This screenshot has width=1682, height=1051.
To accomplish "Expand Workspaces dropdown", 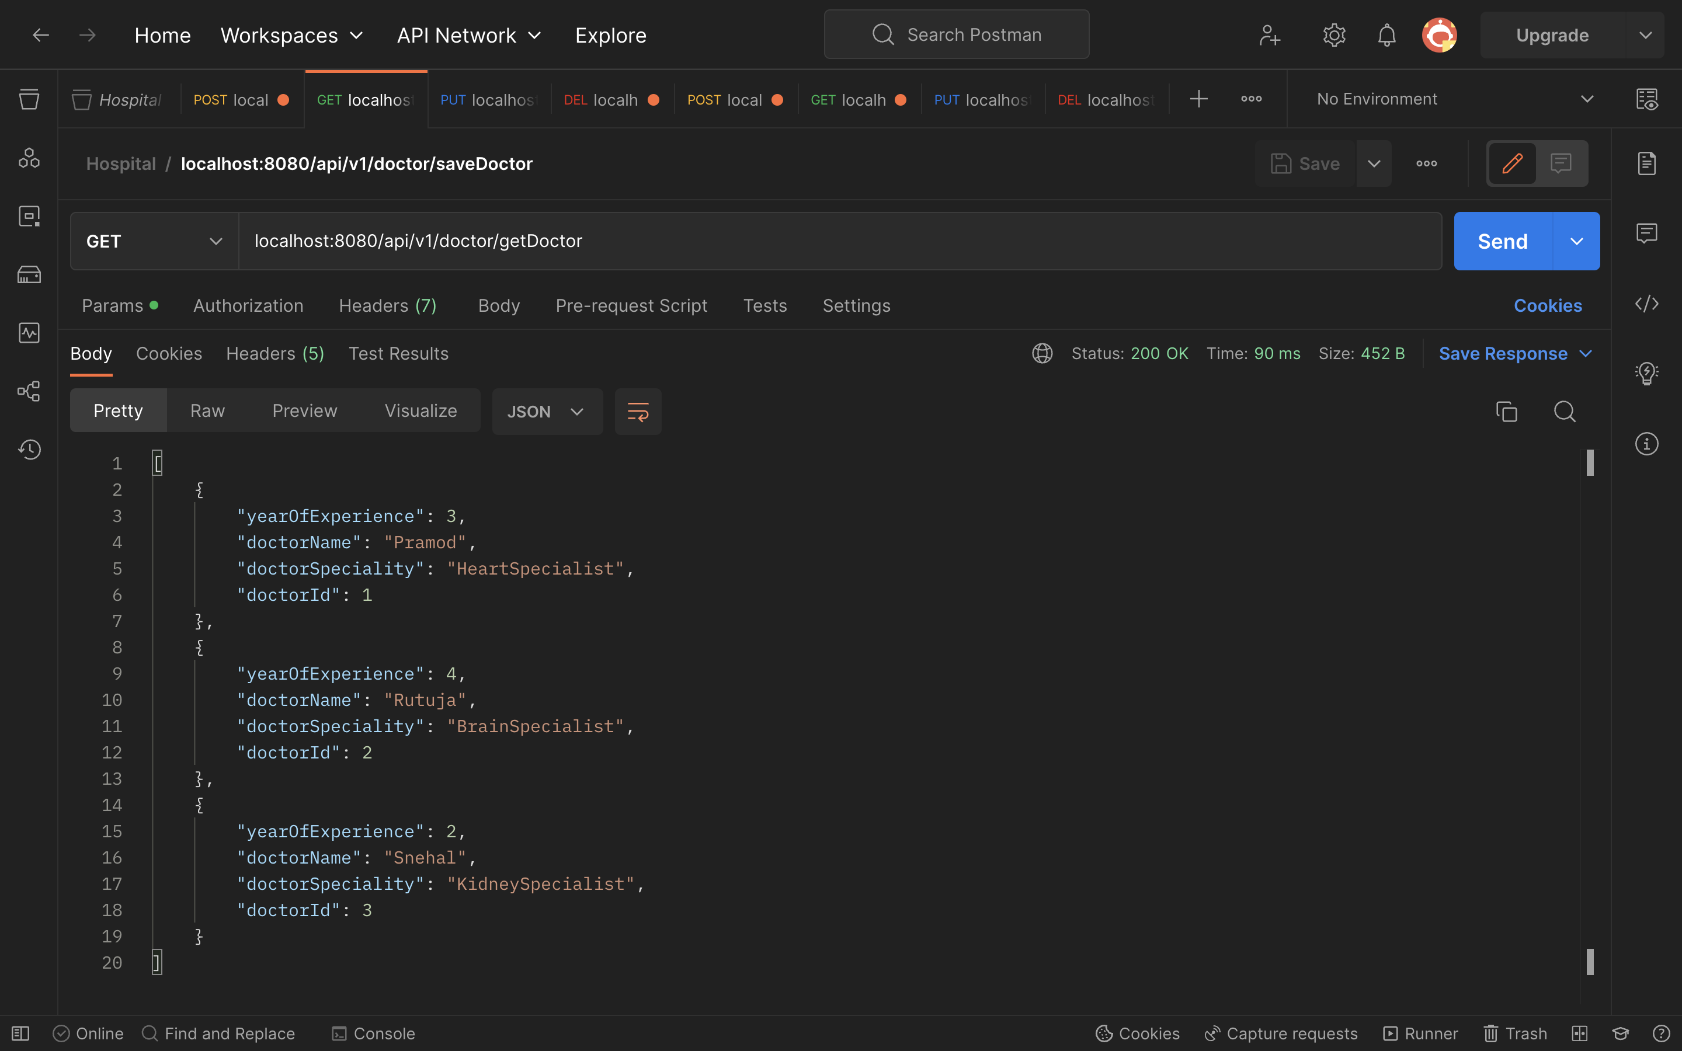I will [x=292, y=35].
